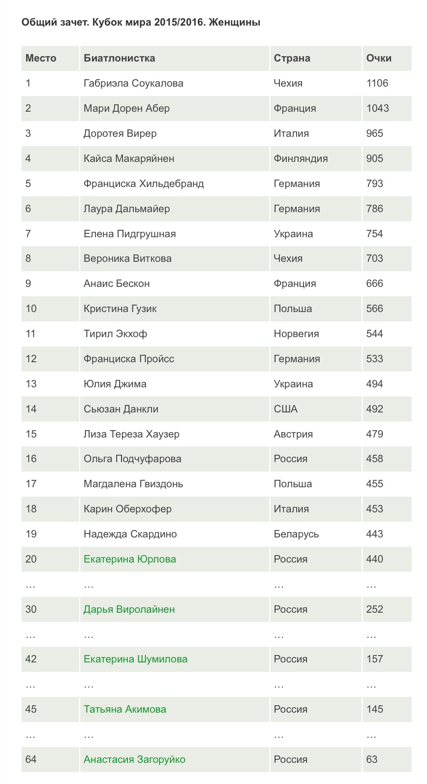Open the Екатерина Шумилова link

point(136,659)
